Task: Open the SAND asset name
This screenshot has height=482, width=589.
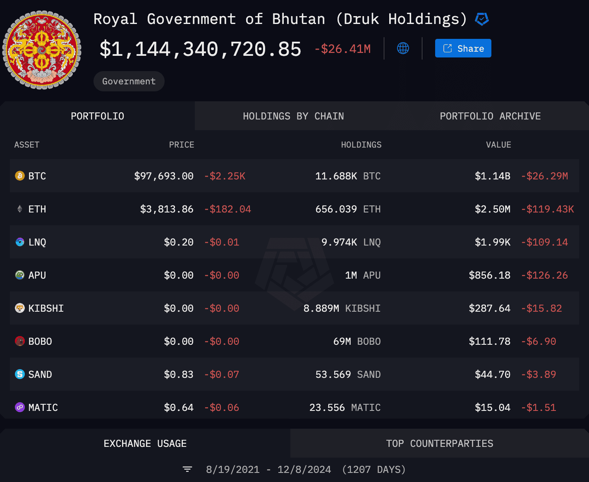Action: [x=40, y=375]
